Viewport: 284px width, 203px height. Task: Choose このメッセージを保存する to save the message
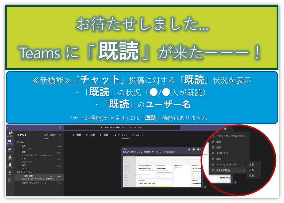coord(230,136)
